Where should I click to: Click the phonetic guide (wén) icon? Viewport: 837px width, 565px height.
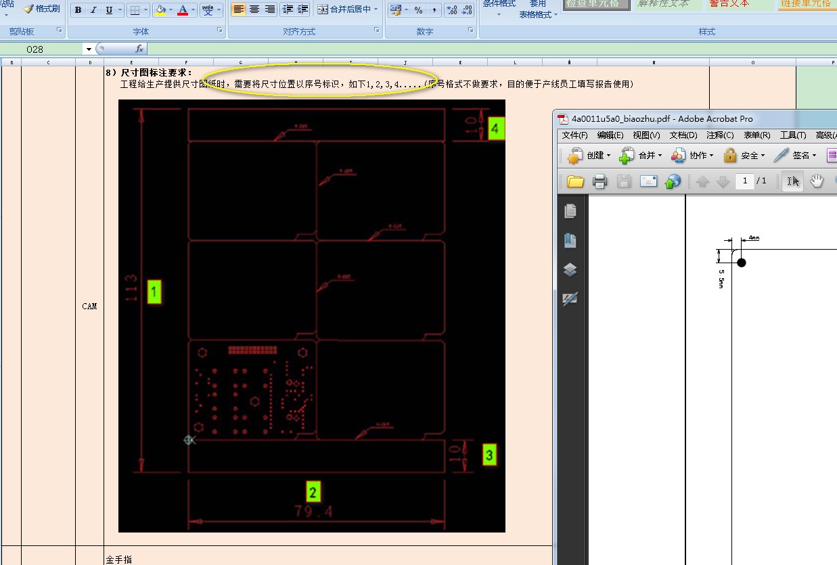coord(208,10)
